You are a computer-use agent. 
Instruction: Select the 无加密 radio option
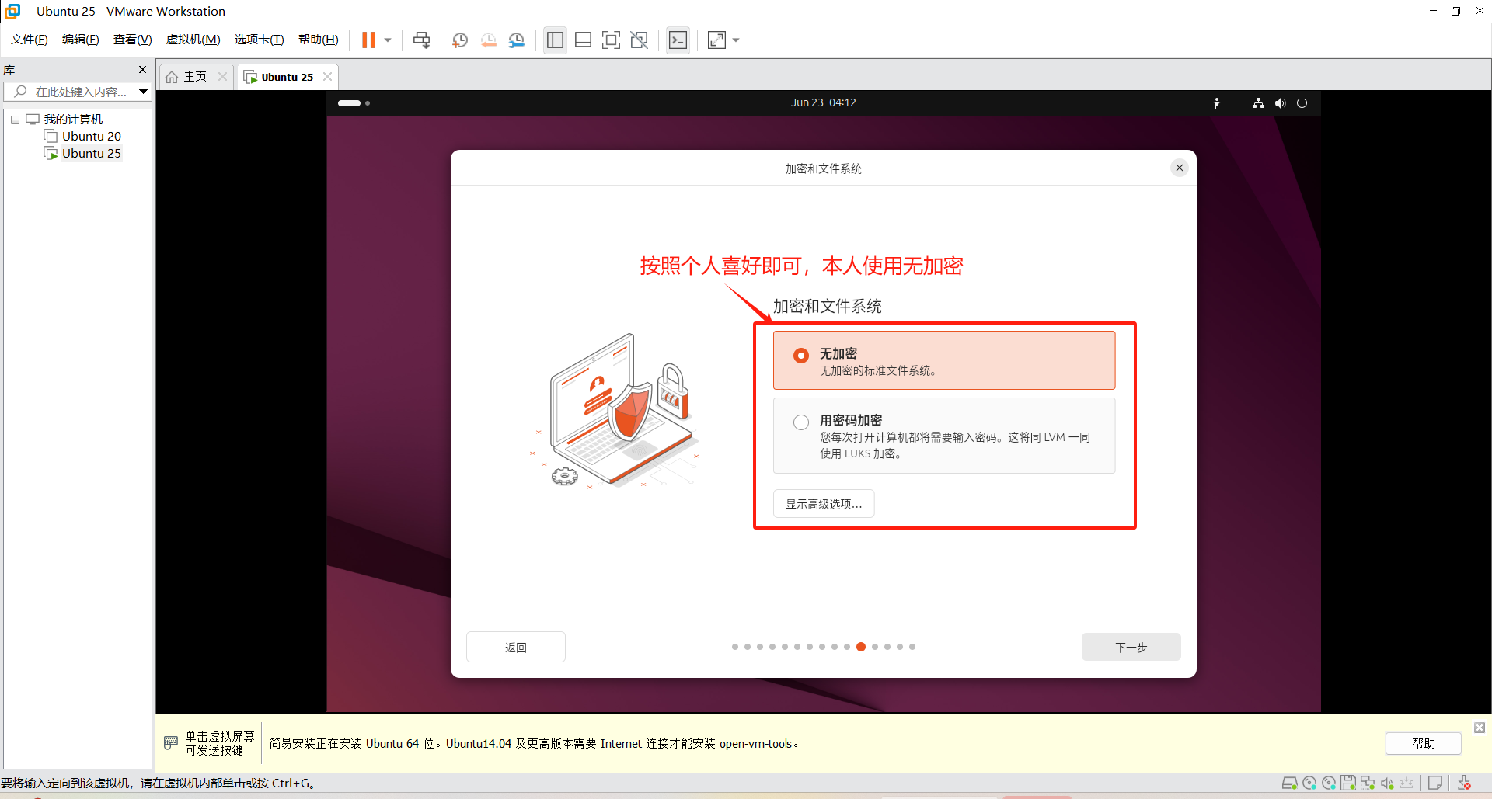click(x=801, y=355)
